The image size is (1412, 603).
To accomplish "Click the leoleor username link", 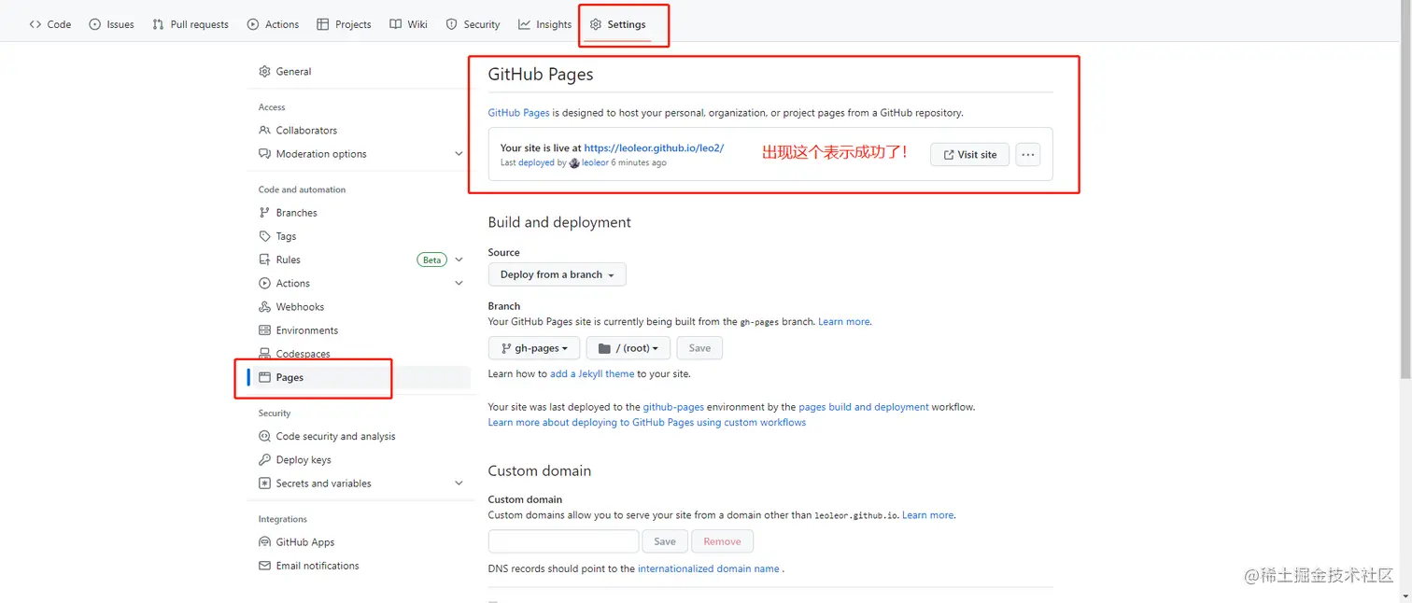I will pos(595,162).
